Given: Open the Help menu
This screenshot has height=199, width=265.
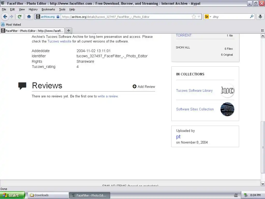Looking at the screenshot, I should click(x=72, y=9).
